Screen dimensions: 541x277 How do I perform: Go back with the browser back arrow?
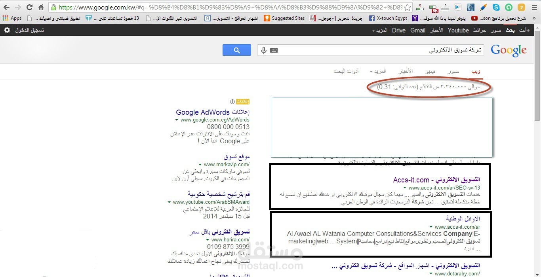(7, 7)
